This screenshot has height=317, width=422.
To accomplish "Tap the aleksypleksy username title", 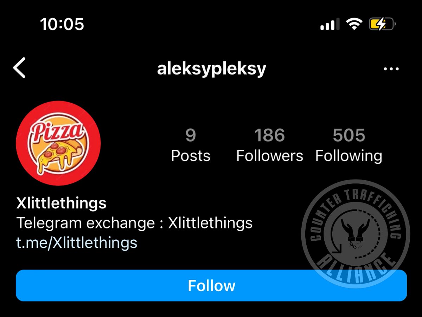I will pyautogui.click(x=211, y=69).
